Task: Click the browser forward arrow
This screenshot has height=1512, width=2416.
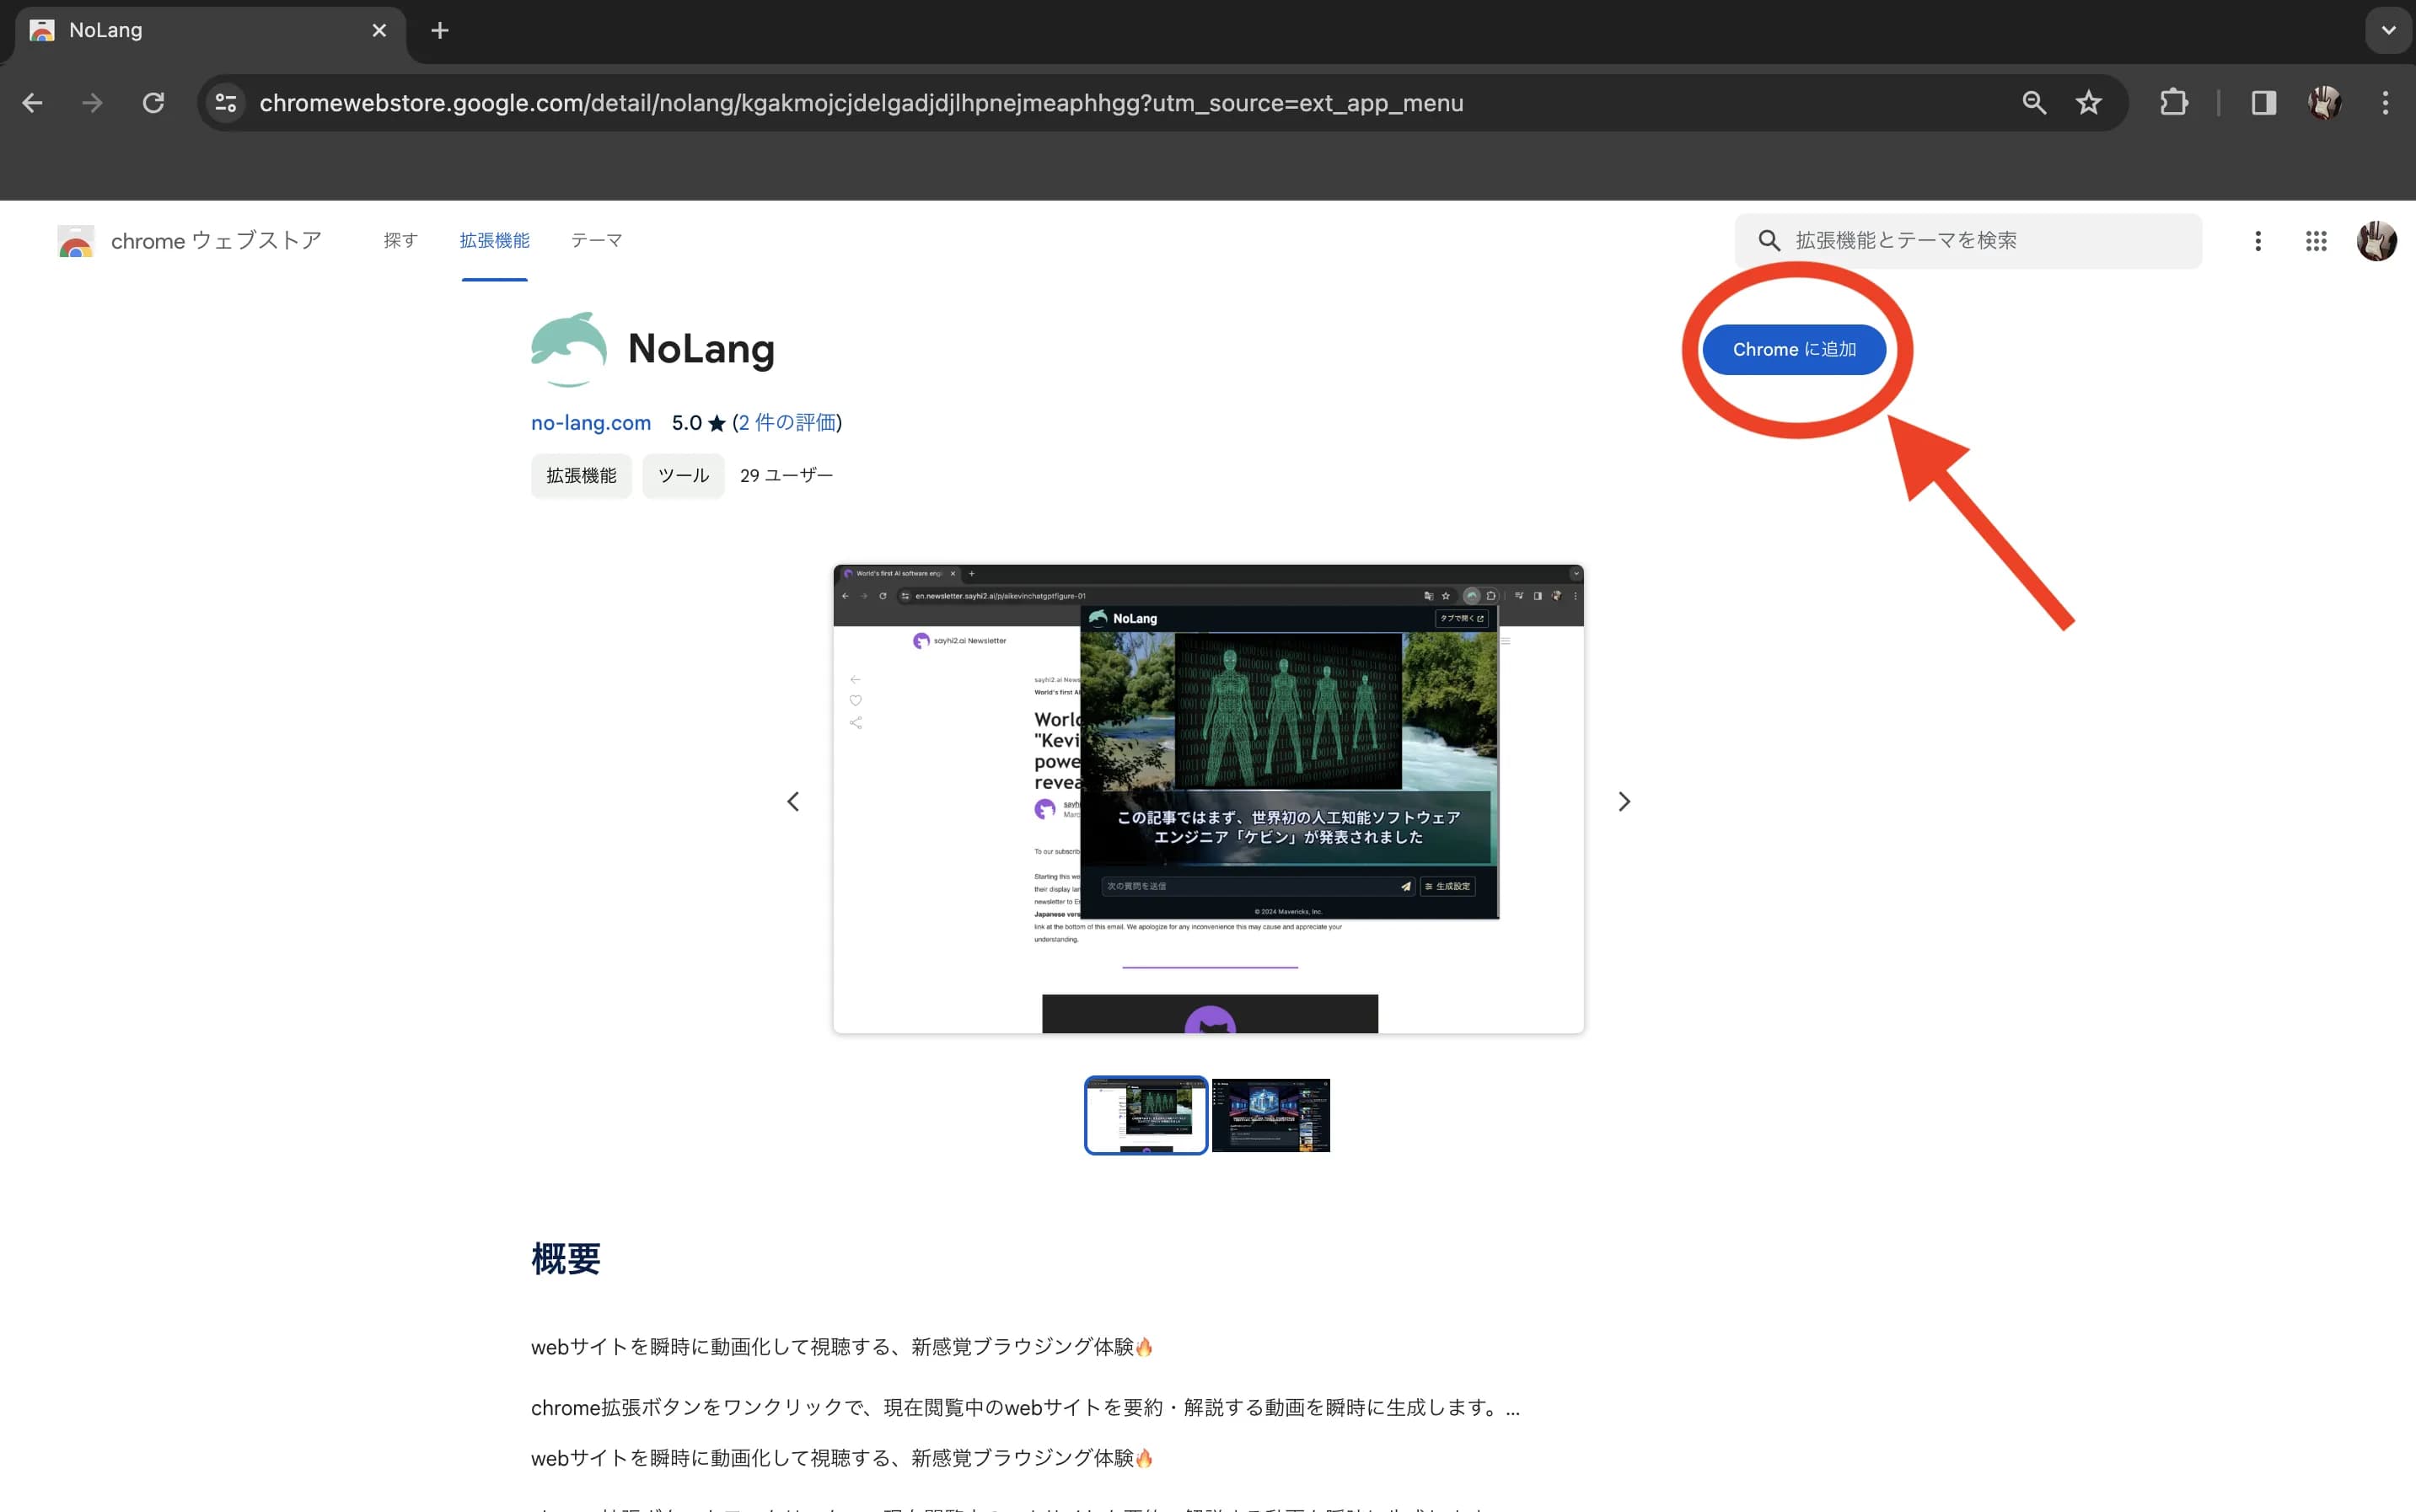Action: 92,103
